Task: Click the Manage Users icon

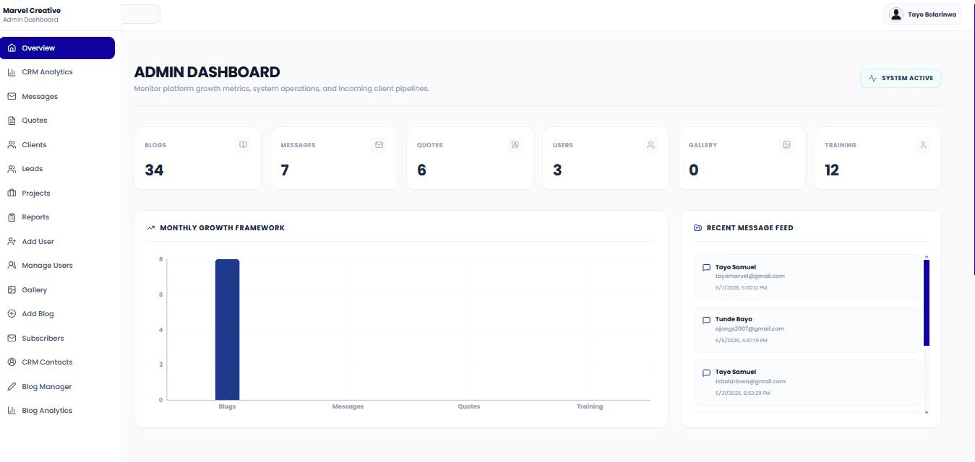Action: point(12,266)
